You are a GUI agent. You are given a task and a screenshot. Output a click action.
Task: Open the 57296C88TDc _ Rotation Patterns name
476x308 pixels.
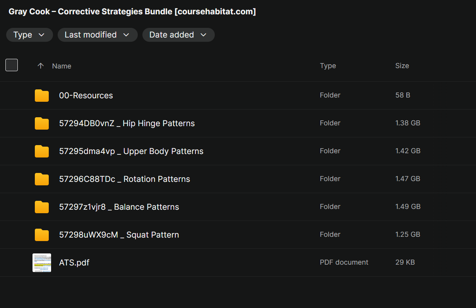click(125, 179)
